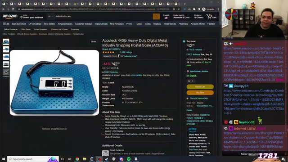Bookmark this page with star icon
Image resolution: width=288 pixels, height=162 pixels.
point(179,9)
